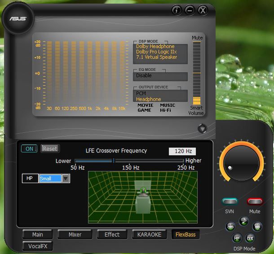The image size is (274, 254).
Task: Click the Lower label beside slider
Action: 63,161
